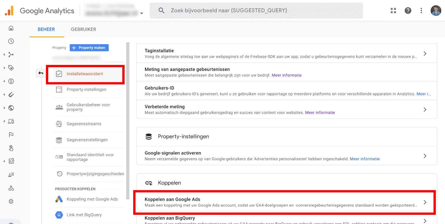Click the Propertywijzigingsgeschiedenis history icon
The image size is (445, 224).
coord(59,174)
